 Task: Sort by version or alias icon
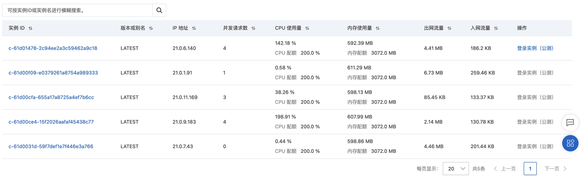[151, 28]
